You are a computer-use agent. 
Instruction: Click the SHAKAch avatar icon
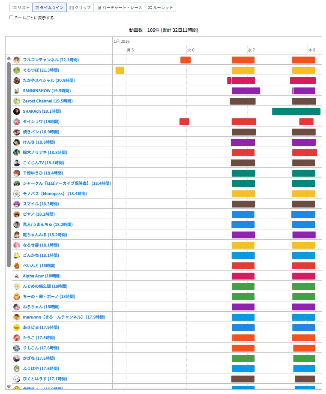click(17, 111)
